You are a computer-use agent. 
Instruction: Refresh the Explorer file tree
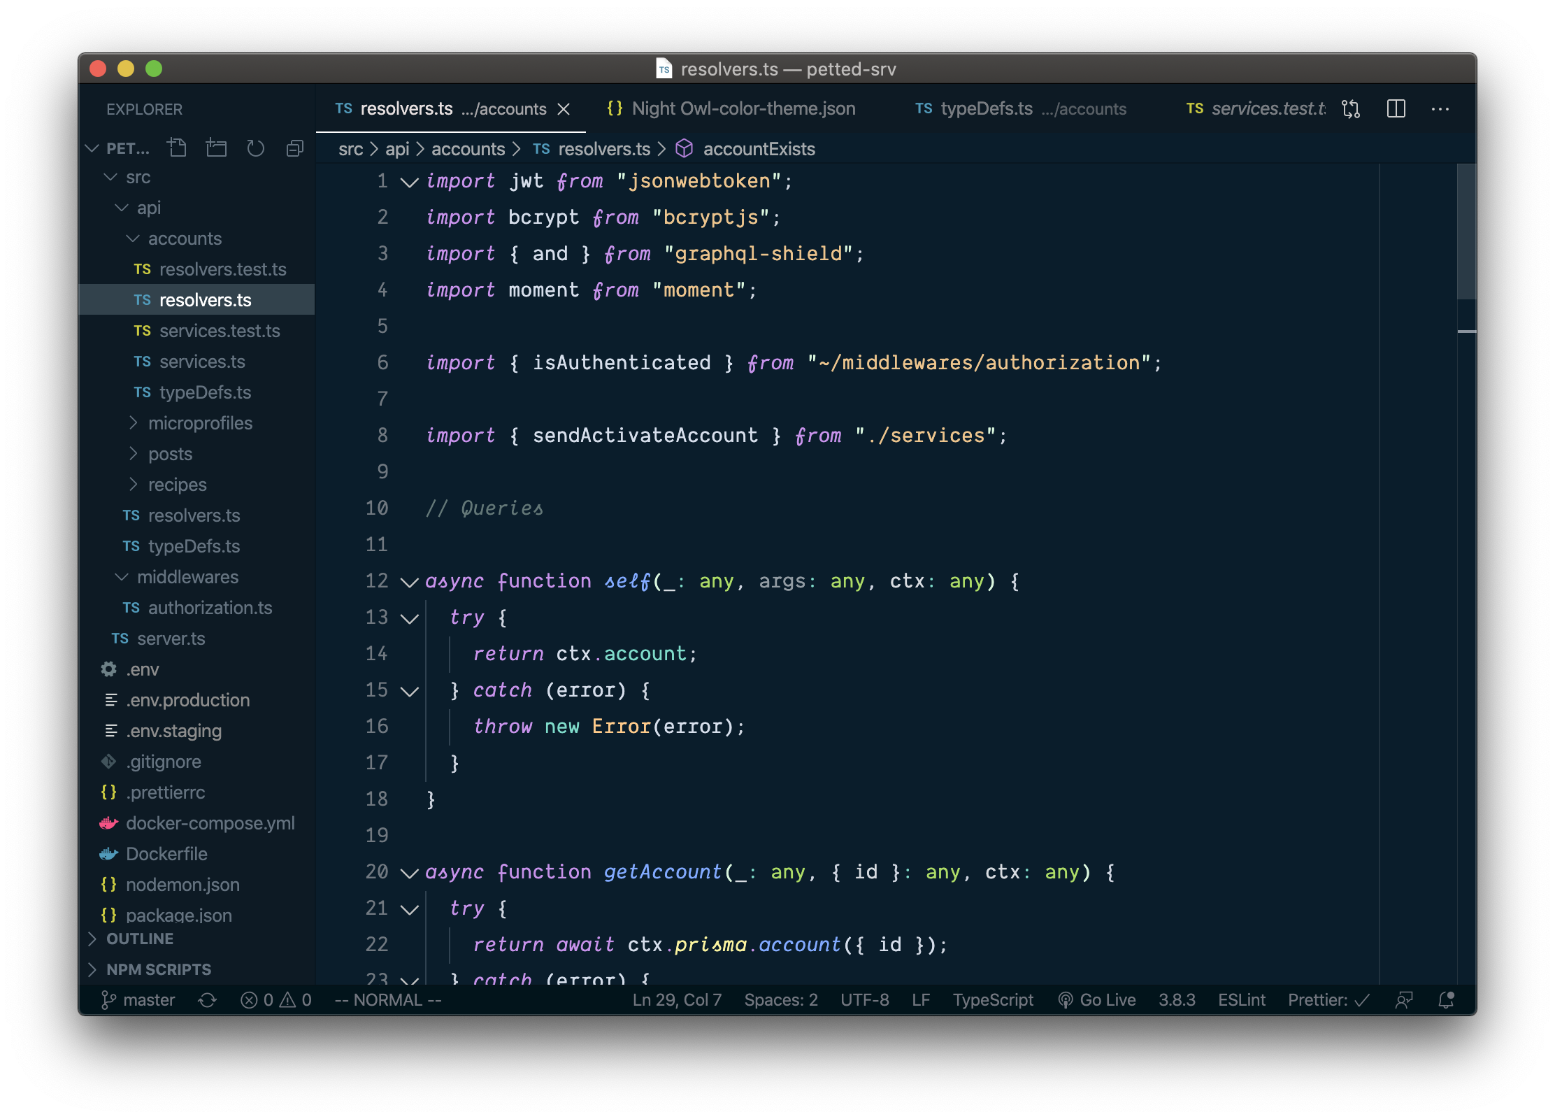[x=256, y=148]
